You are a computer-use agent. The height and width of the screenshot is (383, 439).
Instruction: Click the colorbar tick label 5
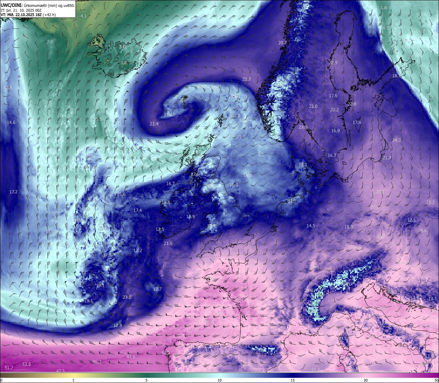[x=146, y=380]
